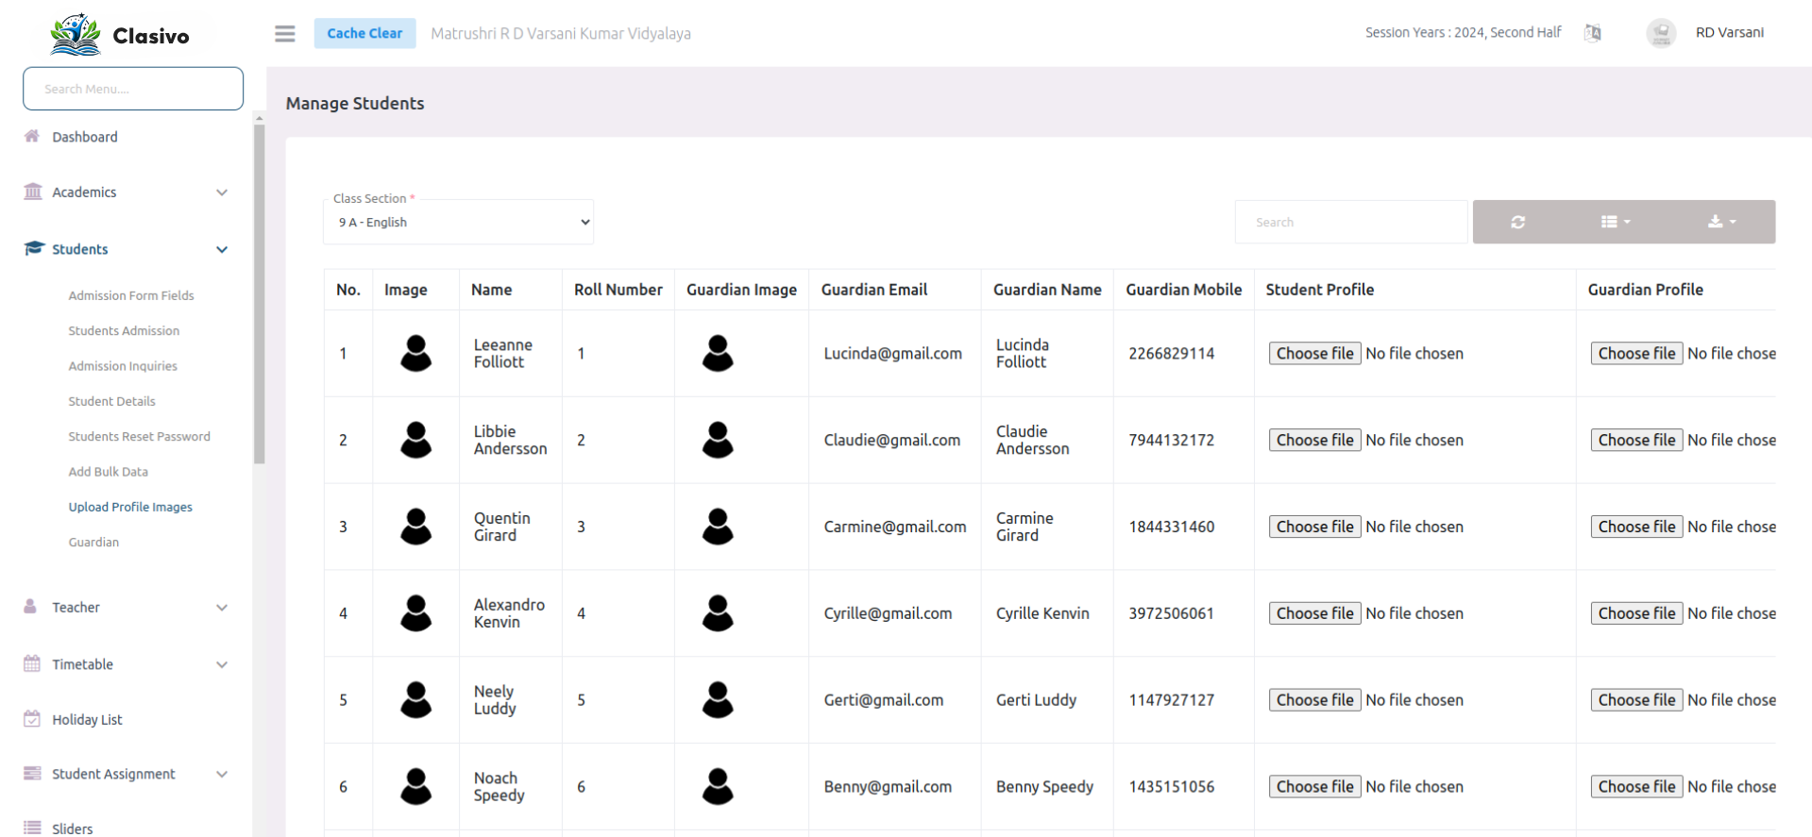
Task: Expand the Student Assignment menu chevron
Action: [x=222, y=774]
